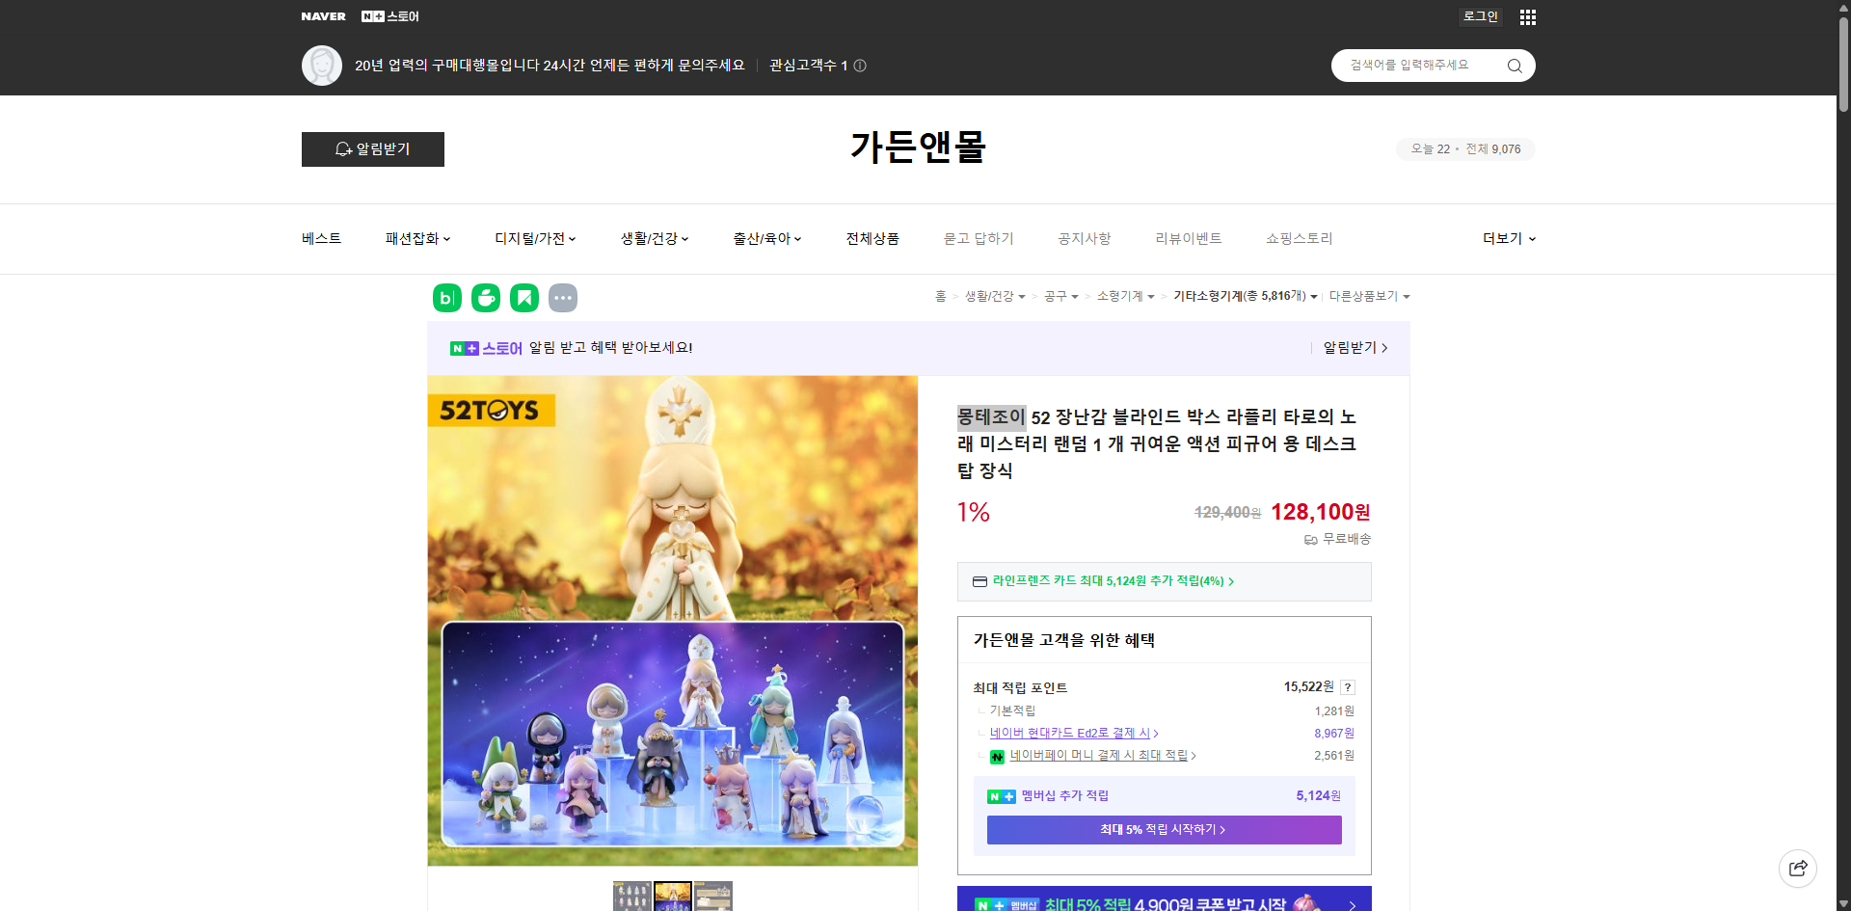Save product with the green Keep bookmark icon
The width and height of the screenshot is (1851, 911).
523,298
